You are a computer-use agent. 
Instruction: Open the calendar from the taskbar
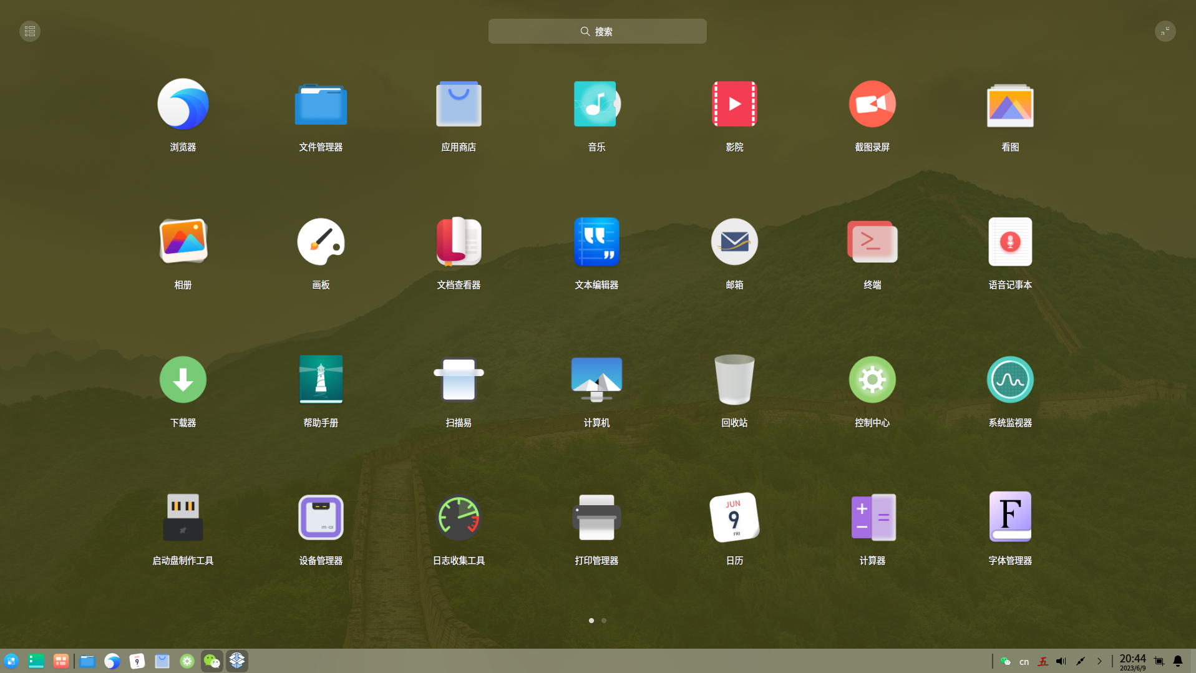137,661
